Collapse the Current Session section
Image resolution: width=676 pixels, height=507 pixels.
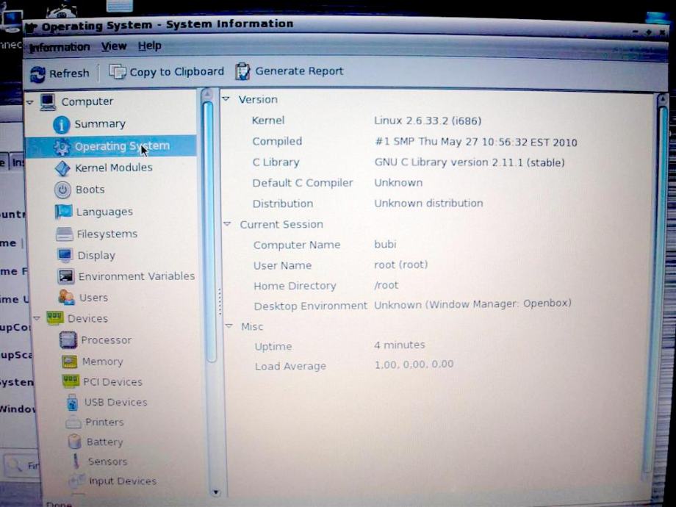point(227,224)
